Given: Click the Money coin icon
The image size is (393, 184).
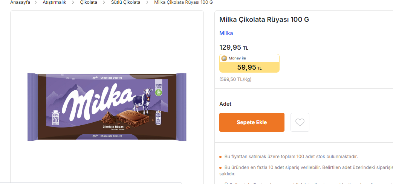Looking at the screenshot, I should click(x=224, y=58).
